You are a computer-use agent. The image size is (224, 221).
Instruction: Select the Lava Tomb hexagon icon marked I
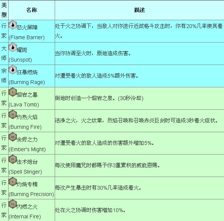click(13, 92)
